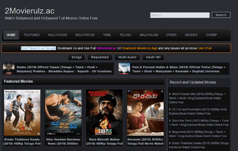This screenshot has height=151, width=238.
Task: Open Evadu Thakkuva Kaadu in the recent list
Action: [x=199, y=145]
